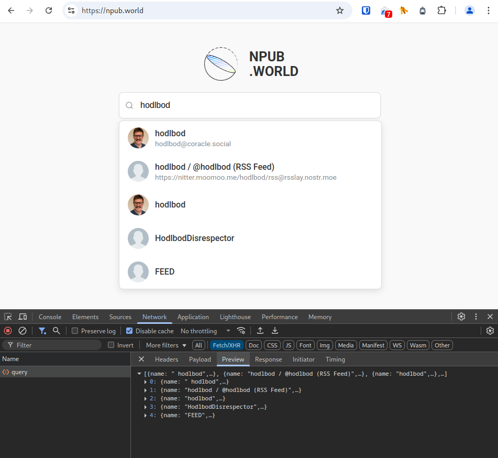Reload the npub.world page
Screen dimensions: 498x458
(x=49, y=10)
